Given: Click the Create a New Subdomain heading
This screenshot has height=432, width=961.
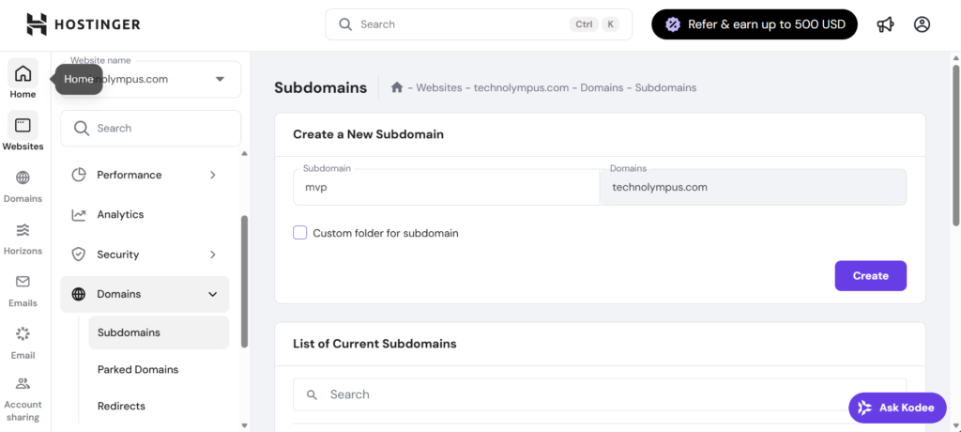Looking at the screenshot, I should [368, 134].
